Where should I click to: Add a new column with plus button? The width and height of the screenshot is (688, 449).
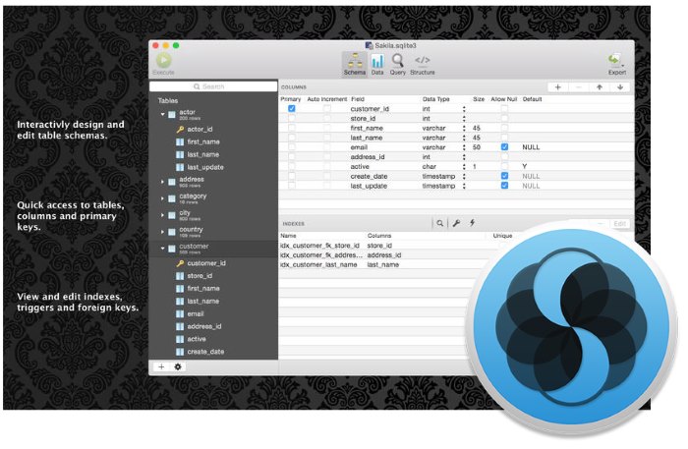557,87
